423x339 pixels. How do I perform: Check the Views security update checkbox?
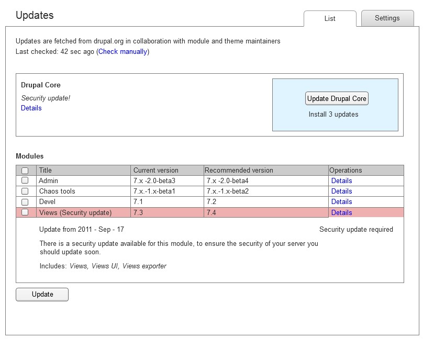click(25, 212)
